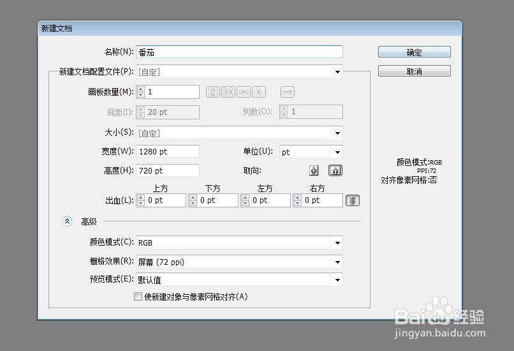This screenshot has height=351, width=514.
Task: Click the 新建文档 dialog title bar
Action: point(250,29)
